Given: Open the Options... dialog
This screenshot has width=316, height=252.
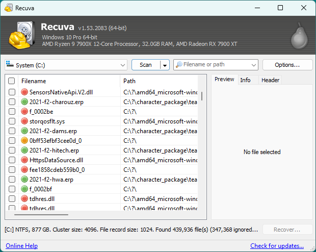Looking at the screenshot, I should pyautogui.click(x=287, y=65).
